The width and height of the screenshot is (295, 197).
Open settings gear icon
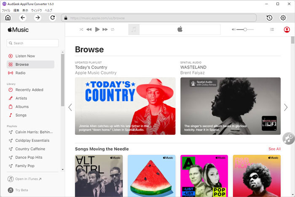(x=283, y=18)
